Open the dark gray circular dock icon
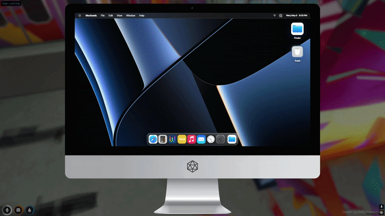The image size is (385, 216). point(220,139)
